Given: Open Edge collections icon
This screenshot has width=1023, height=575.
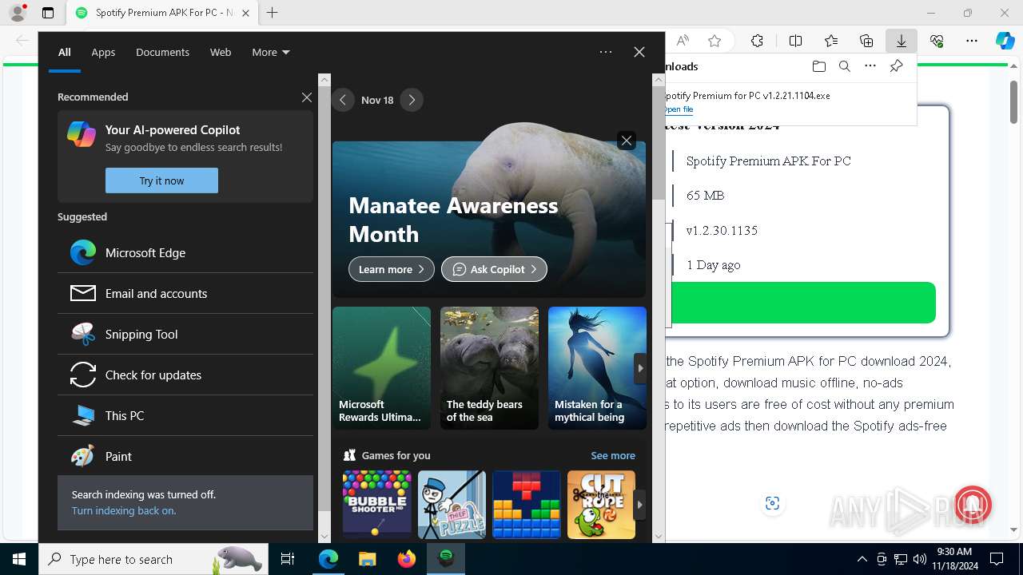Looking at the screenshot, I should point(866,41).
